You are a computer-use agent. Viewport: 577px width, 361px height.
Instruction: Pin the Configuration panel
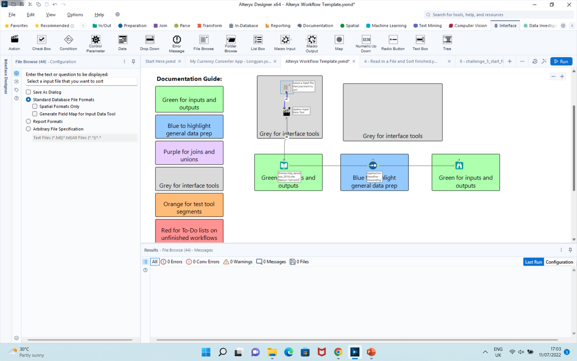(x=133, y=61)
